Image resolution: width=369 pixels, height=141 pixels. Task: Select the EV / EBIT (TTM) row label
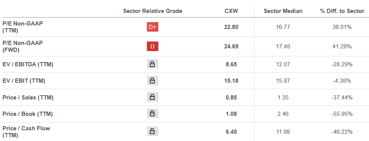tap(24, 81)
